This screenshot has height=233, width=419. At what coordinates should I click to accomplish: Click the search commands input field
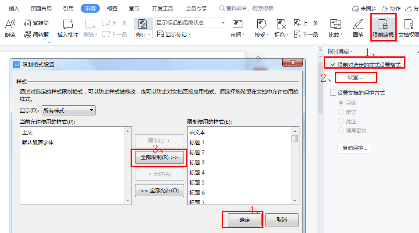click(249, 9)
